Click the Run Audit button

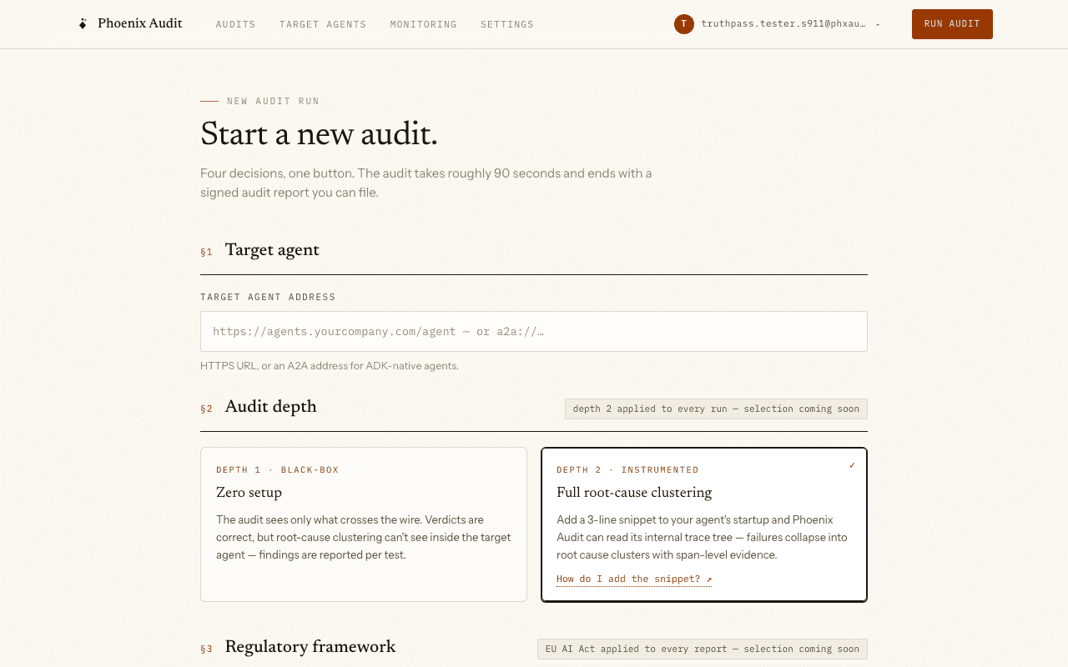[952, 24]
